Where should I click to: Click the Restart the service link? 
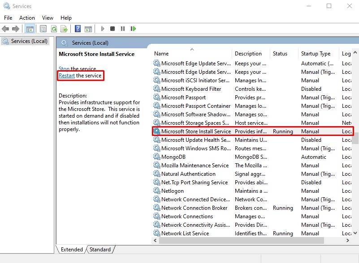click(68, 76)
